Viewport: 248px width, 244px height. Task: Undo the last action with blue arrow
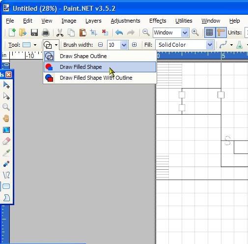coord(119,32)
